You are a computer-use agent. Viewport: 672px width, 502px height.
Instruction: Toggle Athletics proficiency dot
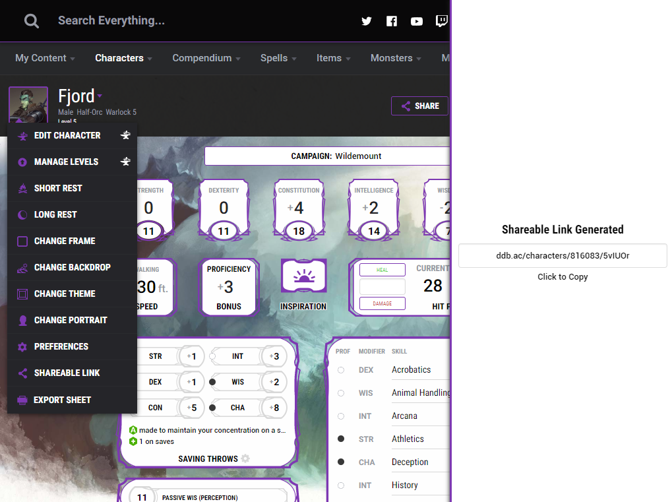point(341,439)
